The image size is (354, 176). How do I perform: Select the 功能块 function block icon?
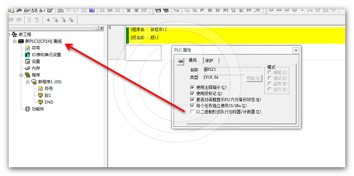(x=27, y=109)
